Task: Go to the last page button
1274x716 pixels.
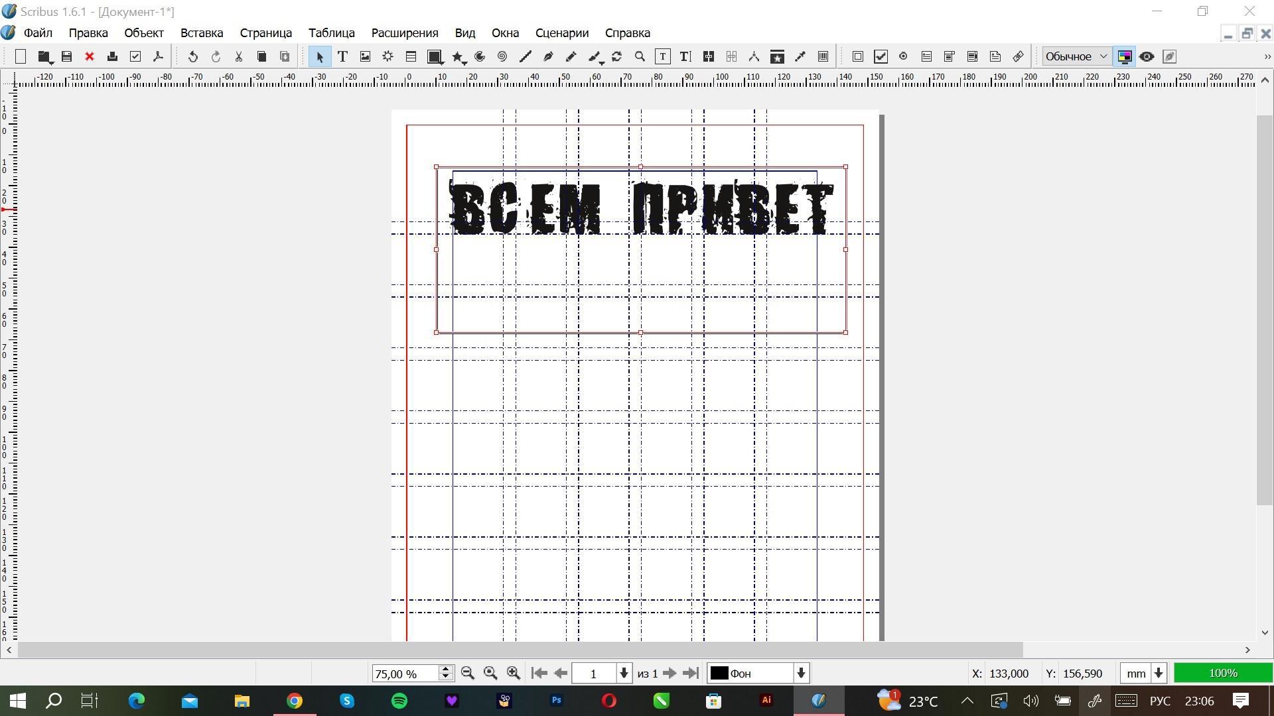Action: (x=691, y=673)
